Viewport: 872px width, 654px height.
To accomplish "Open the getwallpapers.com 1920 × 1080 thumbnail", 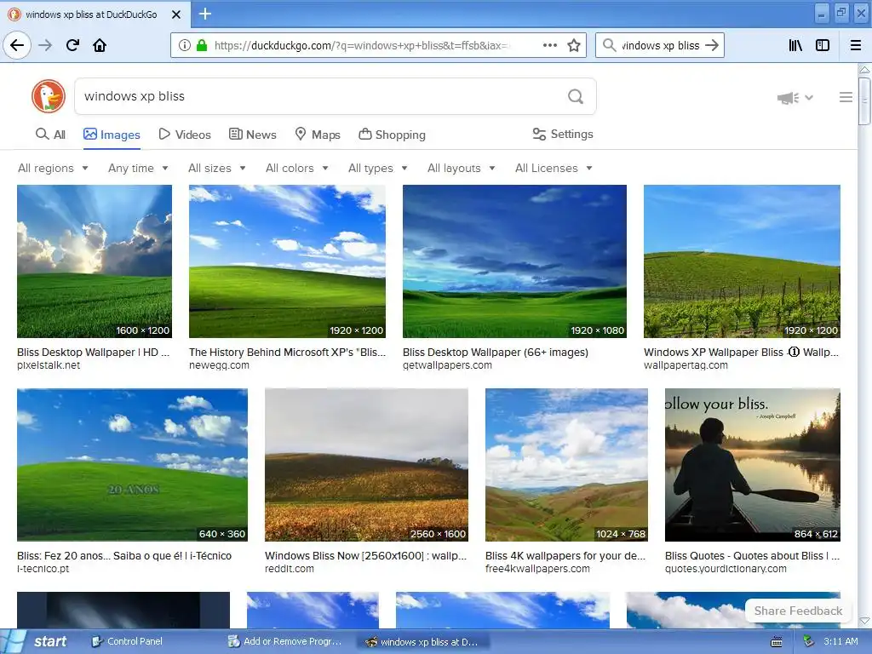I will pyautogui.click(x=514, y=261).
